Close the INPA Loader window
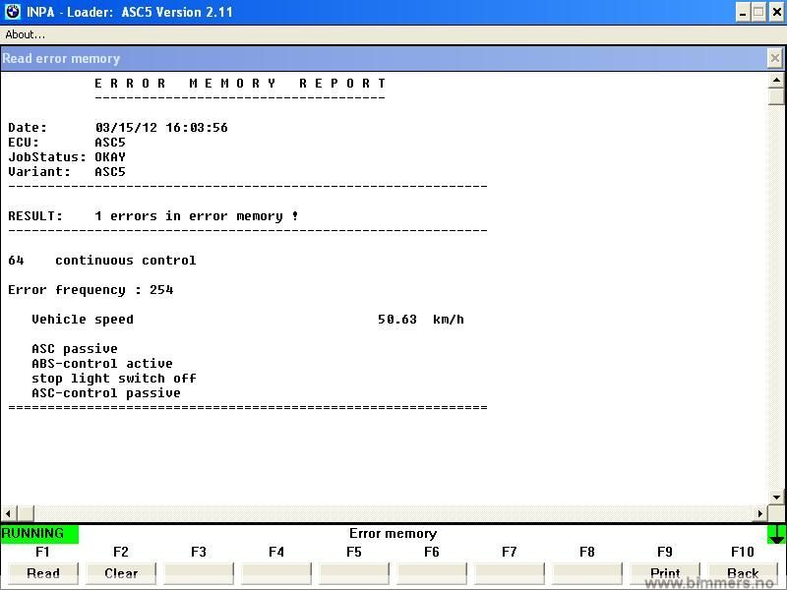The image size is (787, 590). tap(777, 12)
